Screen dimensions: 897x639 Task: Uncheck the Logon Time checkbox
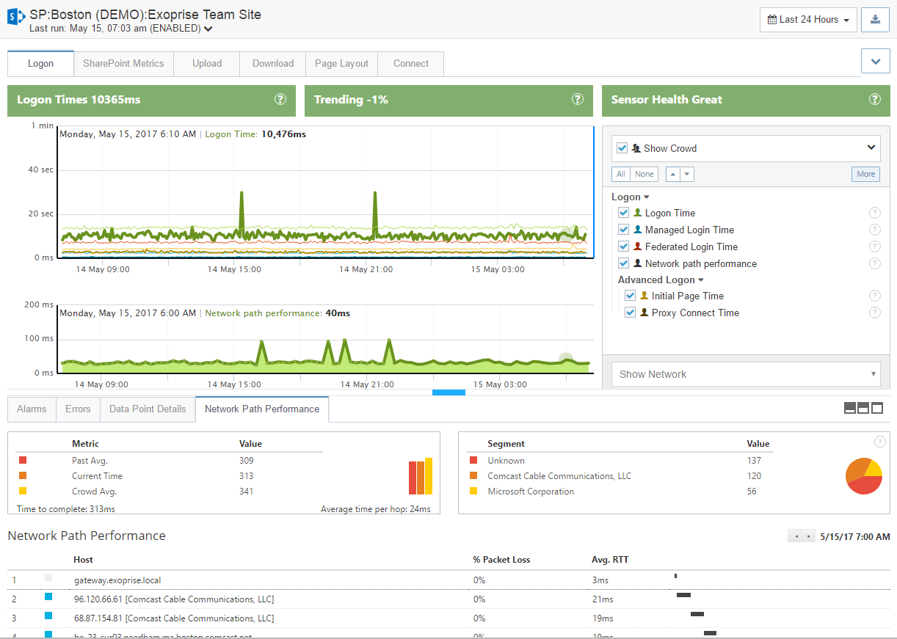[624, 213]
